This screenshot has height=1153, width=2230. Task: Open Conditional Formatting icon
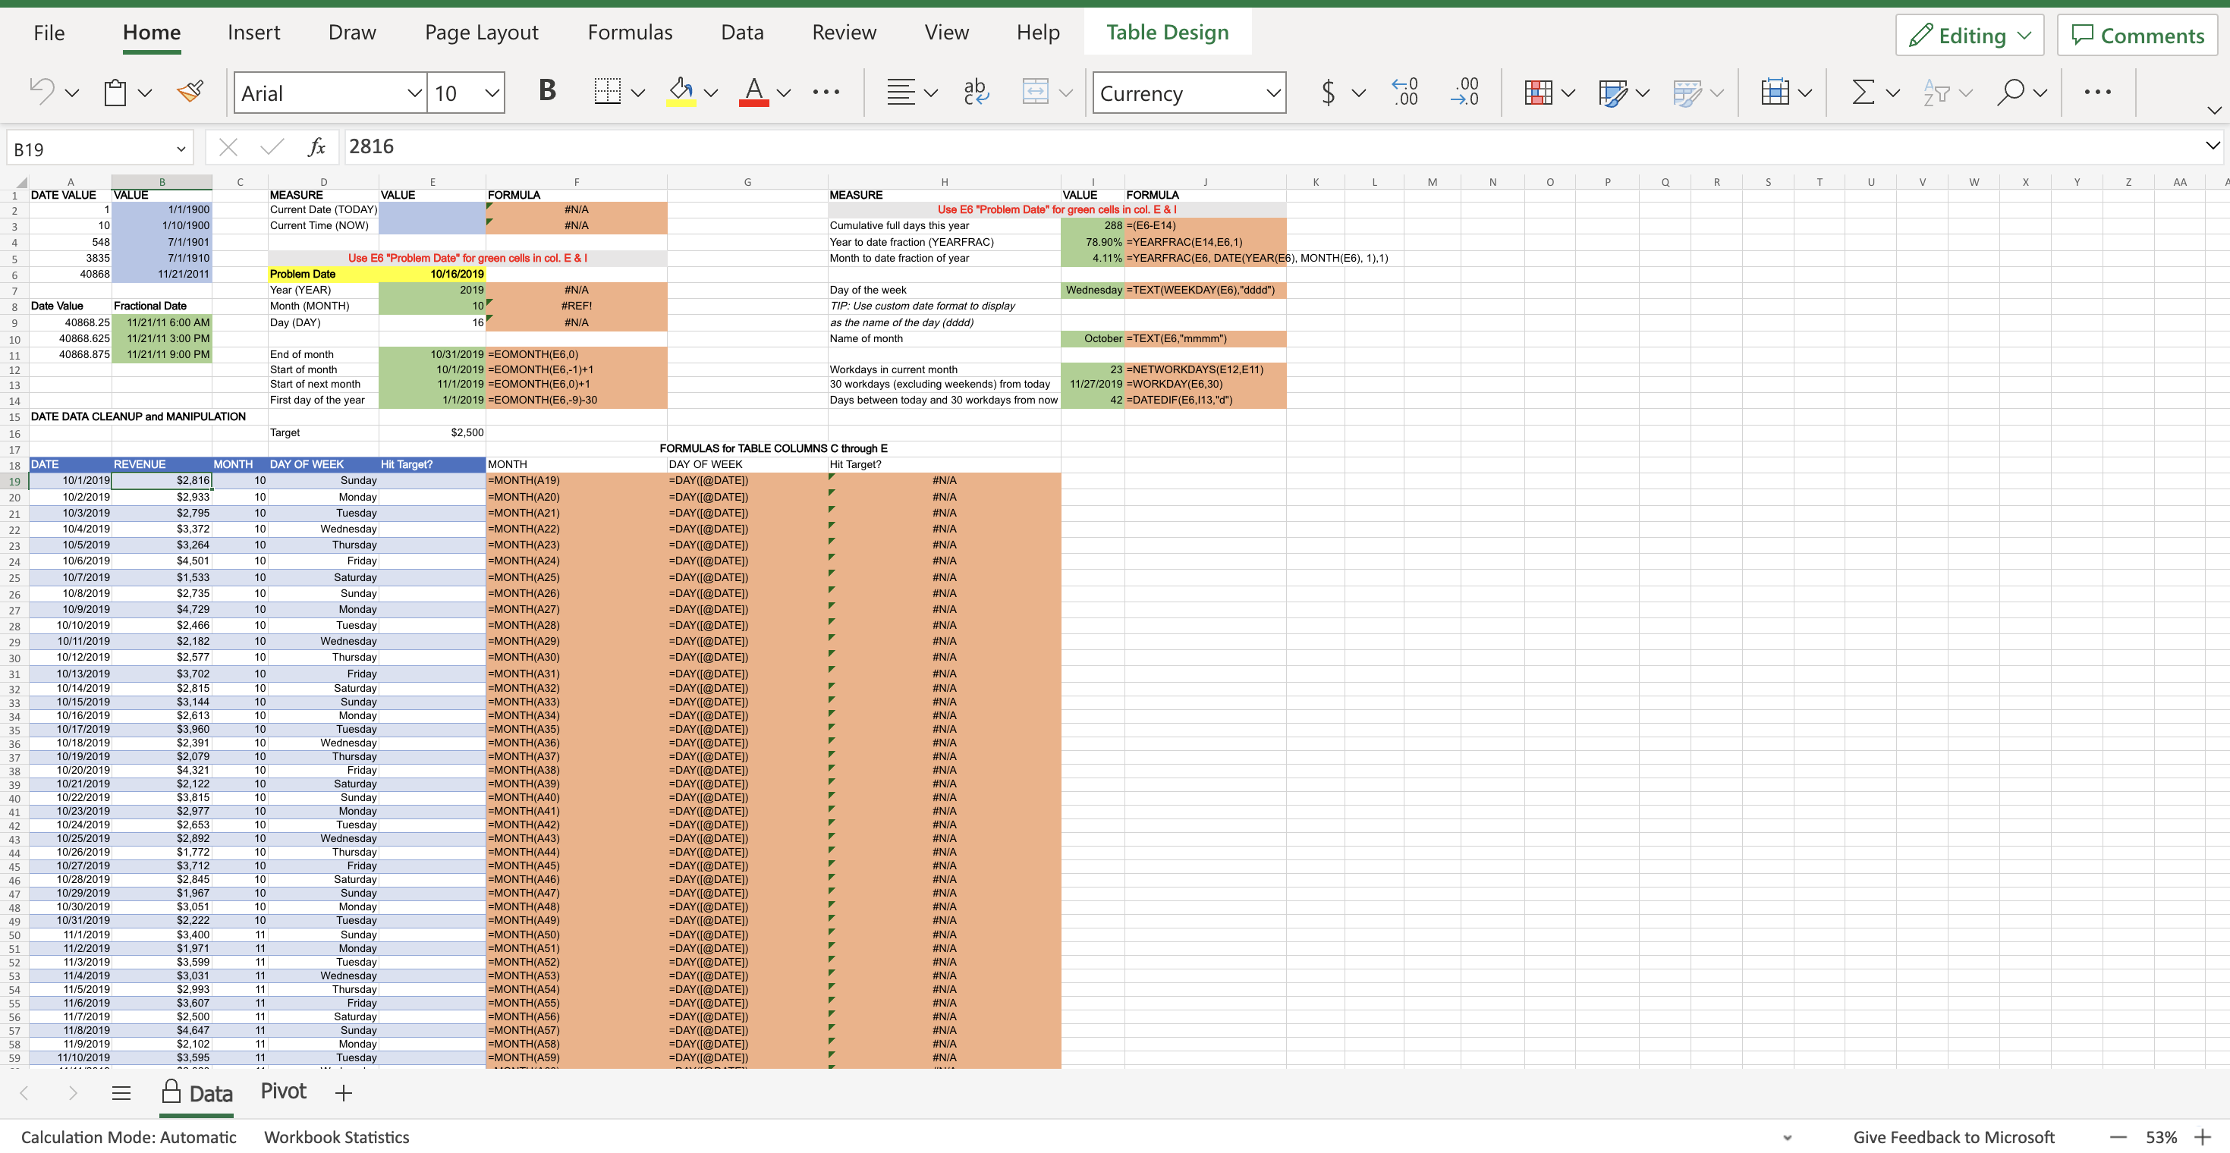(x=1538, y=92)
